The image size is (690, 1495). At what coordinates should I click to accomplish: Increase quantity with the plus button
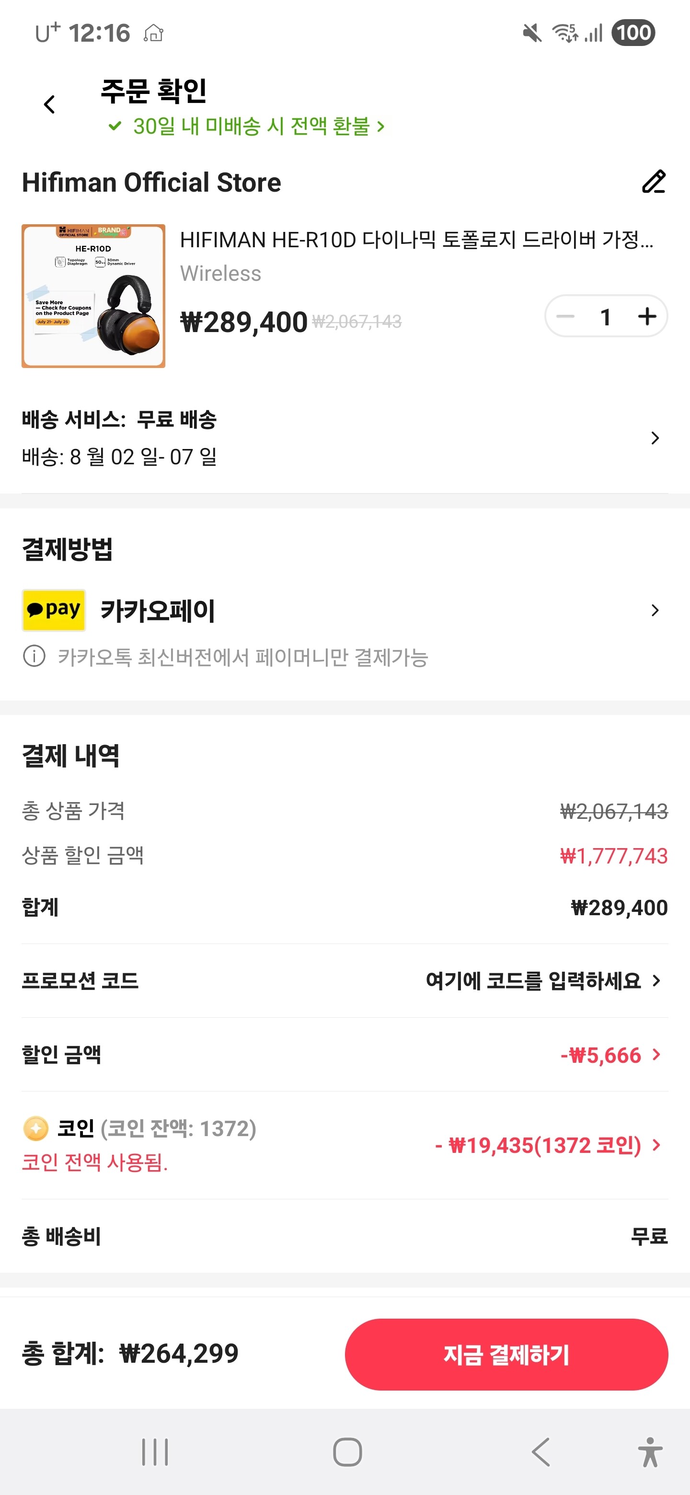[x=646, y=316]
